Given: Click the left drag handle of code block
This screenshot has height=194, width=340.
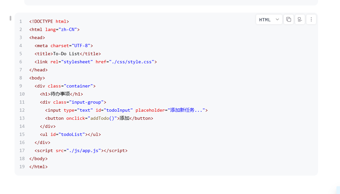Looking at the screenshot, I should (10, 18).
